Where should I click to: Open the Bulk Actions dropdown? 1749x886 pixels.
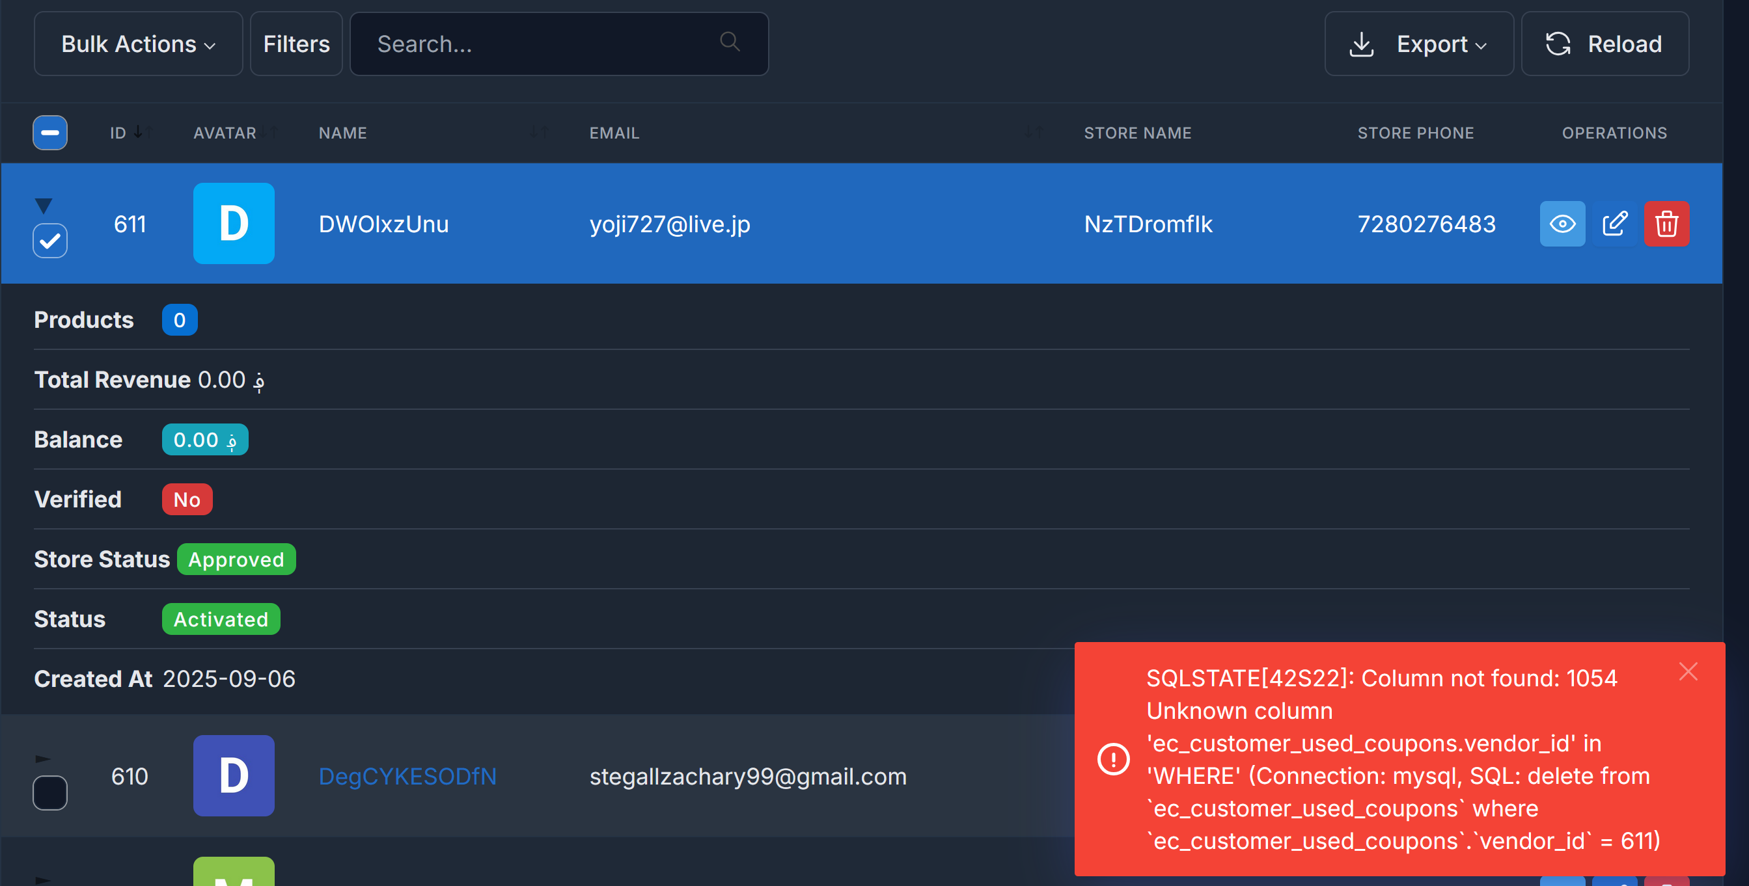click(138, 44)
